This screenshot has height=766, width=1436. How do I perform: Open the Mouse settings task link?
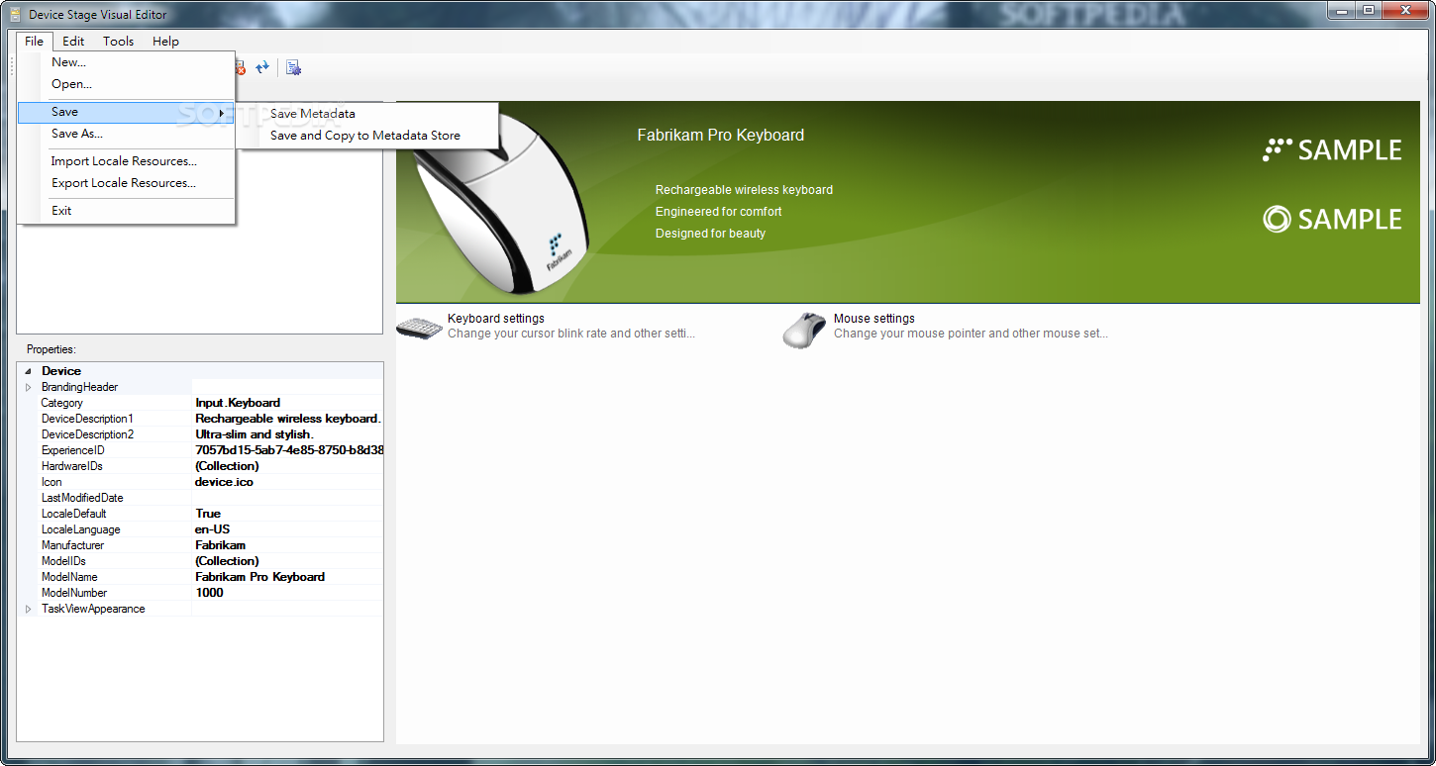(x=874, y=319)
